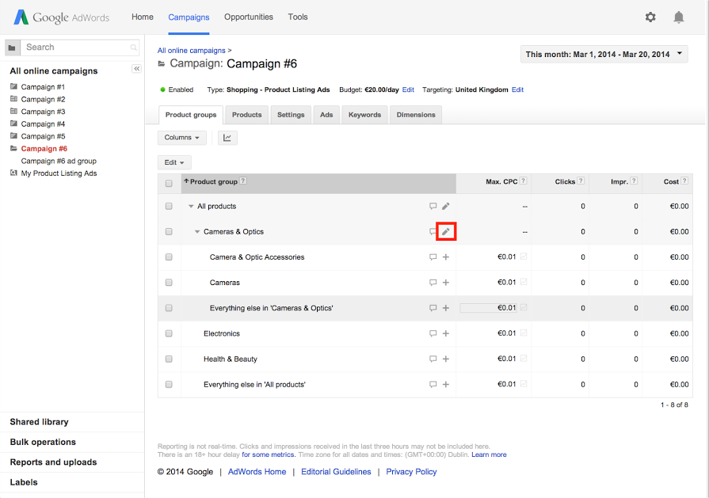This screenshot has height=498, width=709.
Task: Edit the United Kingdom targeting link
Action: [518, 89]
